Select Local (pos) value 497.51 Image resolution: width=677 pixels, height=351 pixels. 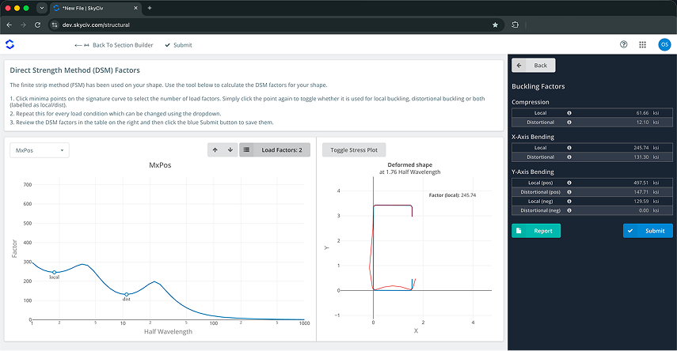click(x=641, y=183)
